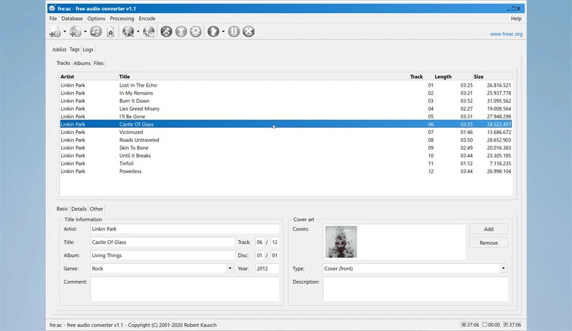Image resolution: width=572 pixels, height=331 pixels.
Task: Click the Album field containing Living Things
Action: pyautogui.click(x=162, y=255)
